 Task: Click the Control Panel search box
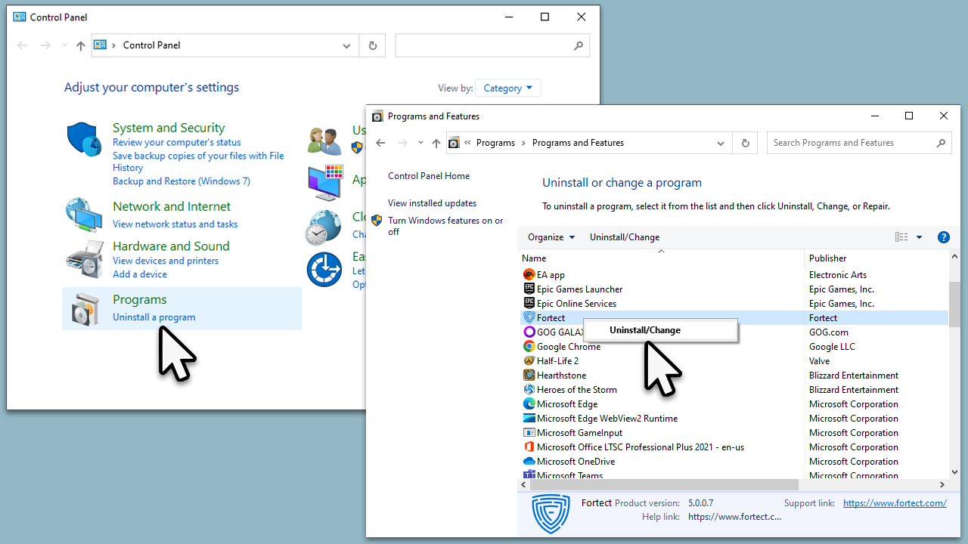click(x=492, y=45)
